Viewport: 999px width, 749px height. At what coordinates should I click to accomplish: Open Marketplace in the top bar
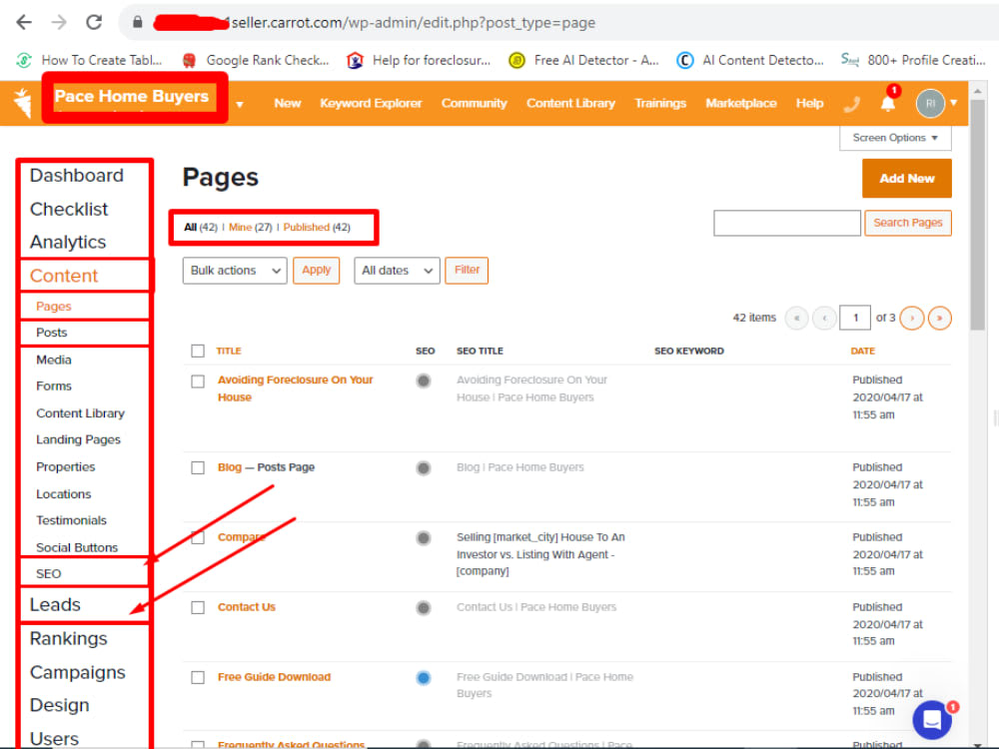click(741, 103)
